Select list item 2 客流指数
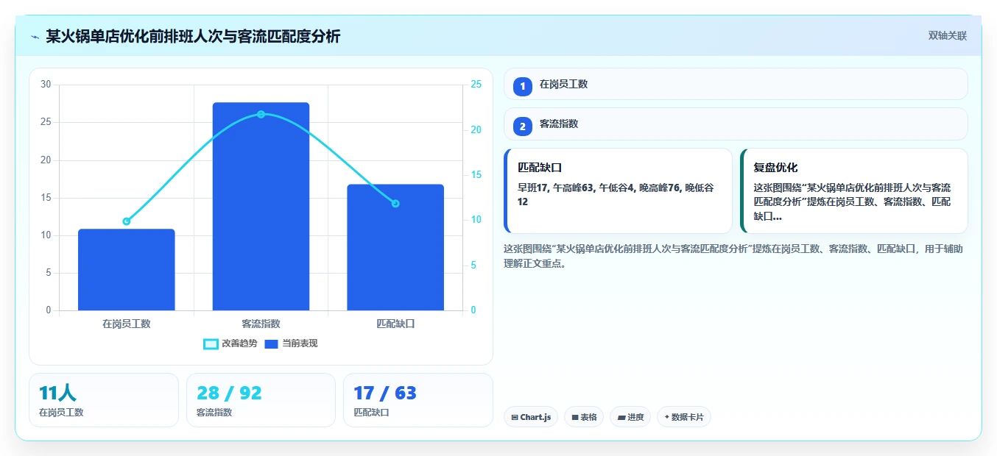Screen dimensions: 997x456 (x=736, y=124)
